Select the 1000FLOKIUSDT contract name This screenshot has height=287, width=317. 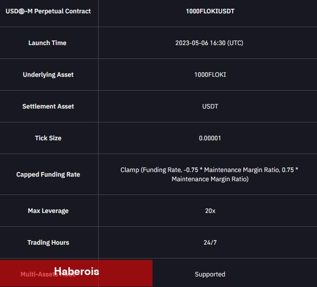210,11
